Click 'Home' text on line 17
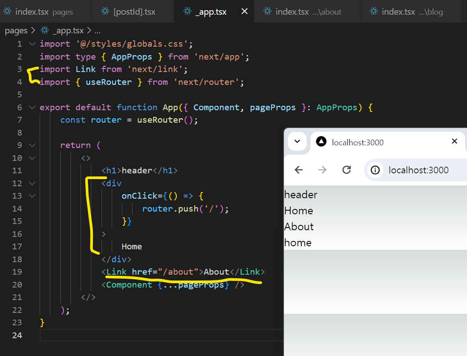The width and height of the screenshot is (467, 356). click(x=132, y=247)
